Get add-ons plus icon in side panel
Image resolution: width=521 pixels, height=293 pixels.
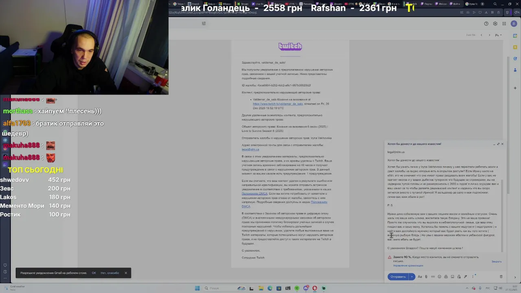click(x=515, y=88)
